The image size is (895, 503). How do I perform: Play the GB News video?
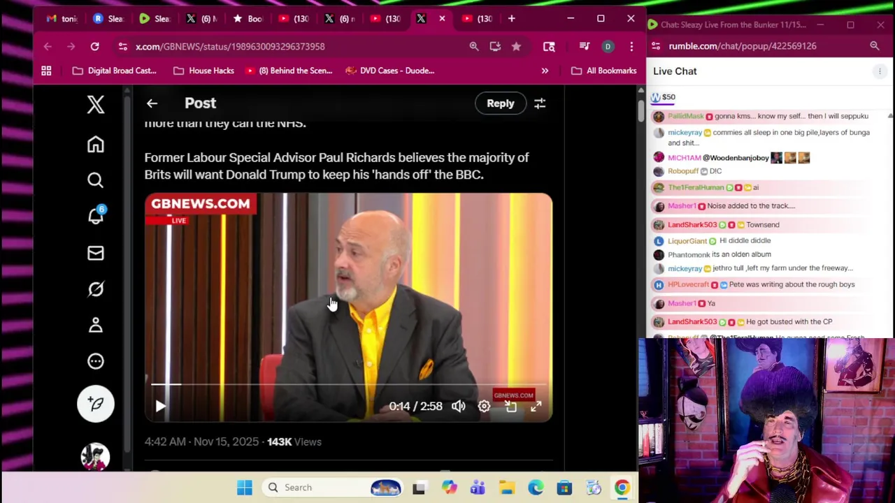160,406
